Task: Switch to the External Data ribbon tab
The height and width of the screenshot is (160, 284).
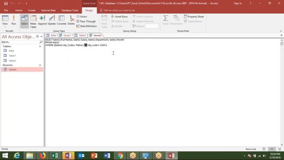Action: pyautogui.click(x=48, y=10)
